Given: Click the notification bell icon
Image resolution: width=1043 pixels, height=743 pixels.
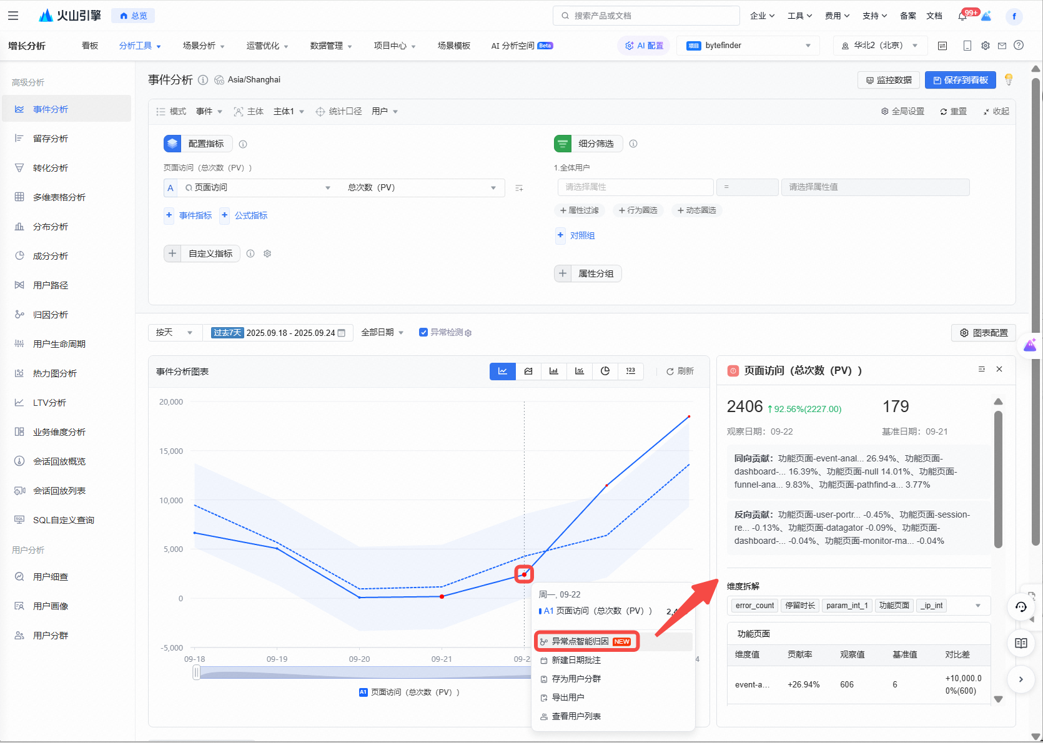Looking at the screenshot, I should pyautogui.click(x=962, y=16).
